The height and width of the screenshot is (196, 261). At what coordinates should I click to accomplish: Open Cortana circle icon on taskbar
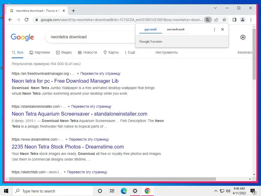point(100,191)
